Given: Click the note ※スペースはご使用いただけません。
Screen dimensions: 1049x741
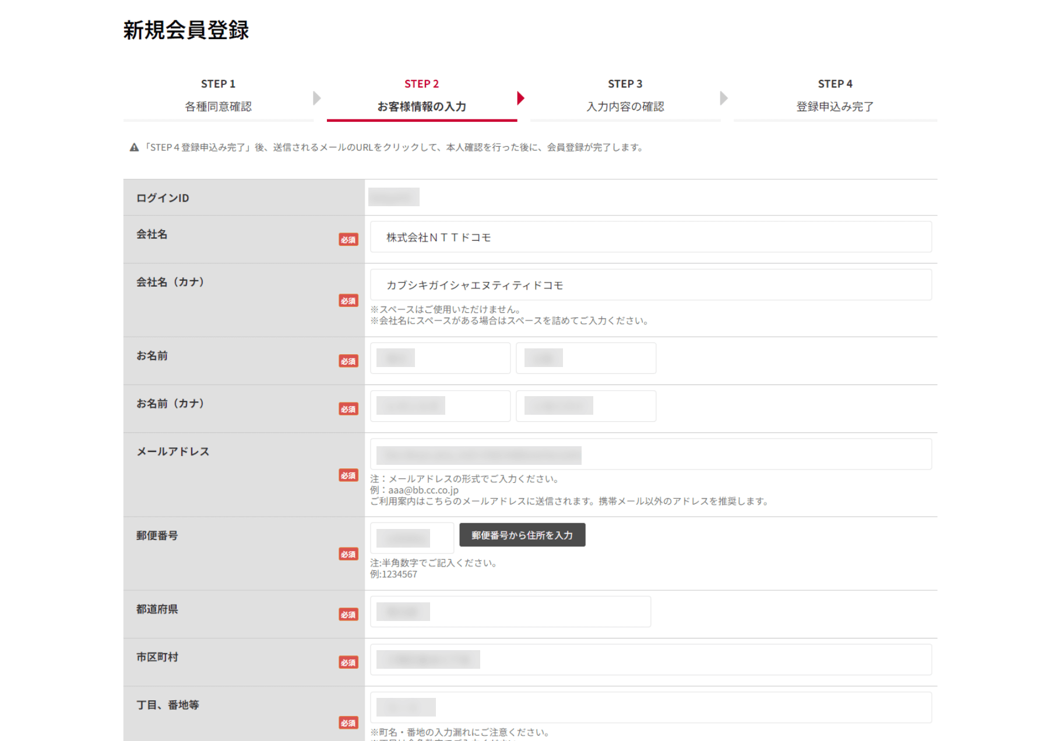Looking at the screenshot, I should [x=447, y=309].
